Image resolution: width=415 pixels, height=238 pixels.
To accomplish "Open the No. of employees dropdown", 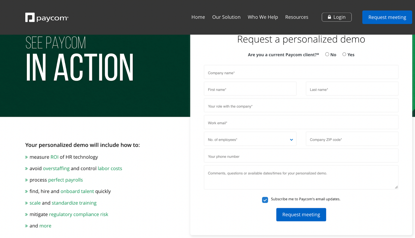I will click(x=250, y=139).
